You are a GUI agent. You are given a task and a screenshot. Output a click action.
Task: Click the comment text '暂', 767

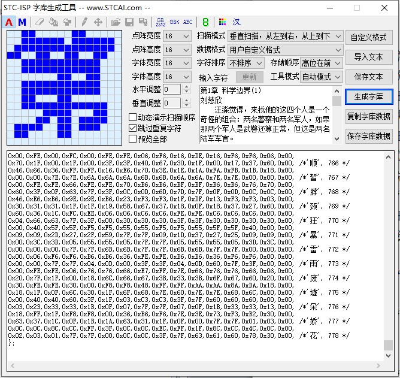[325, 177]
